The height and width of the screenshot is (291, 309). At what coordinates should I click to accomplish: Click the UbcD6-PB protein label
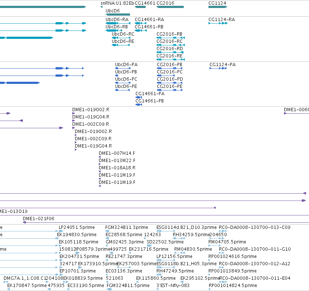tap(126, 72)
